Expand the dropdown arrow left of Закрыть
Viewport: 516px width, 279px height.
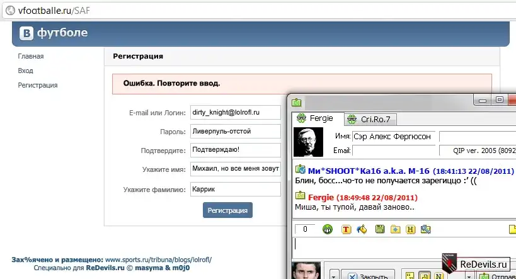(334, 275)
